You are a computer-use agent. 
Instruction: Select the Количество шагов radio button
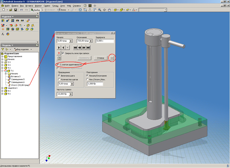point(59,80)
